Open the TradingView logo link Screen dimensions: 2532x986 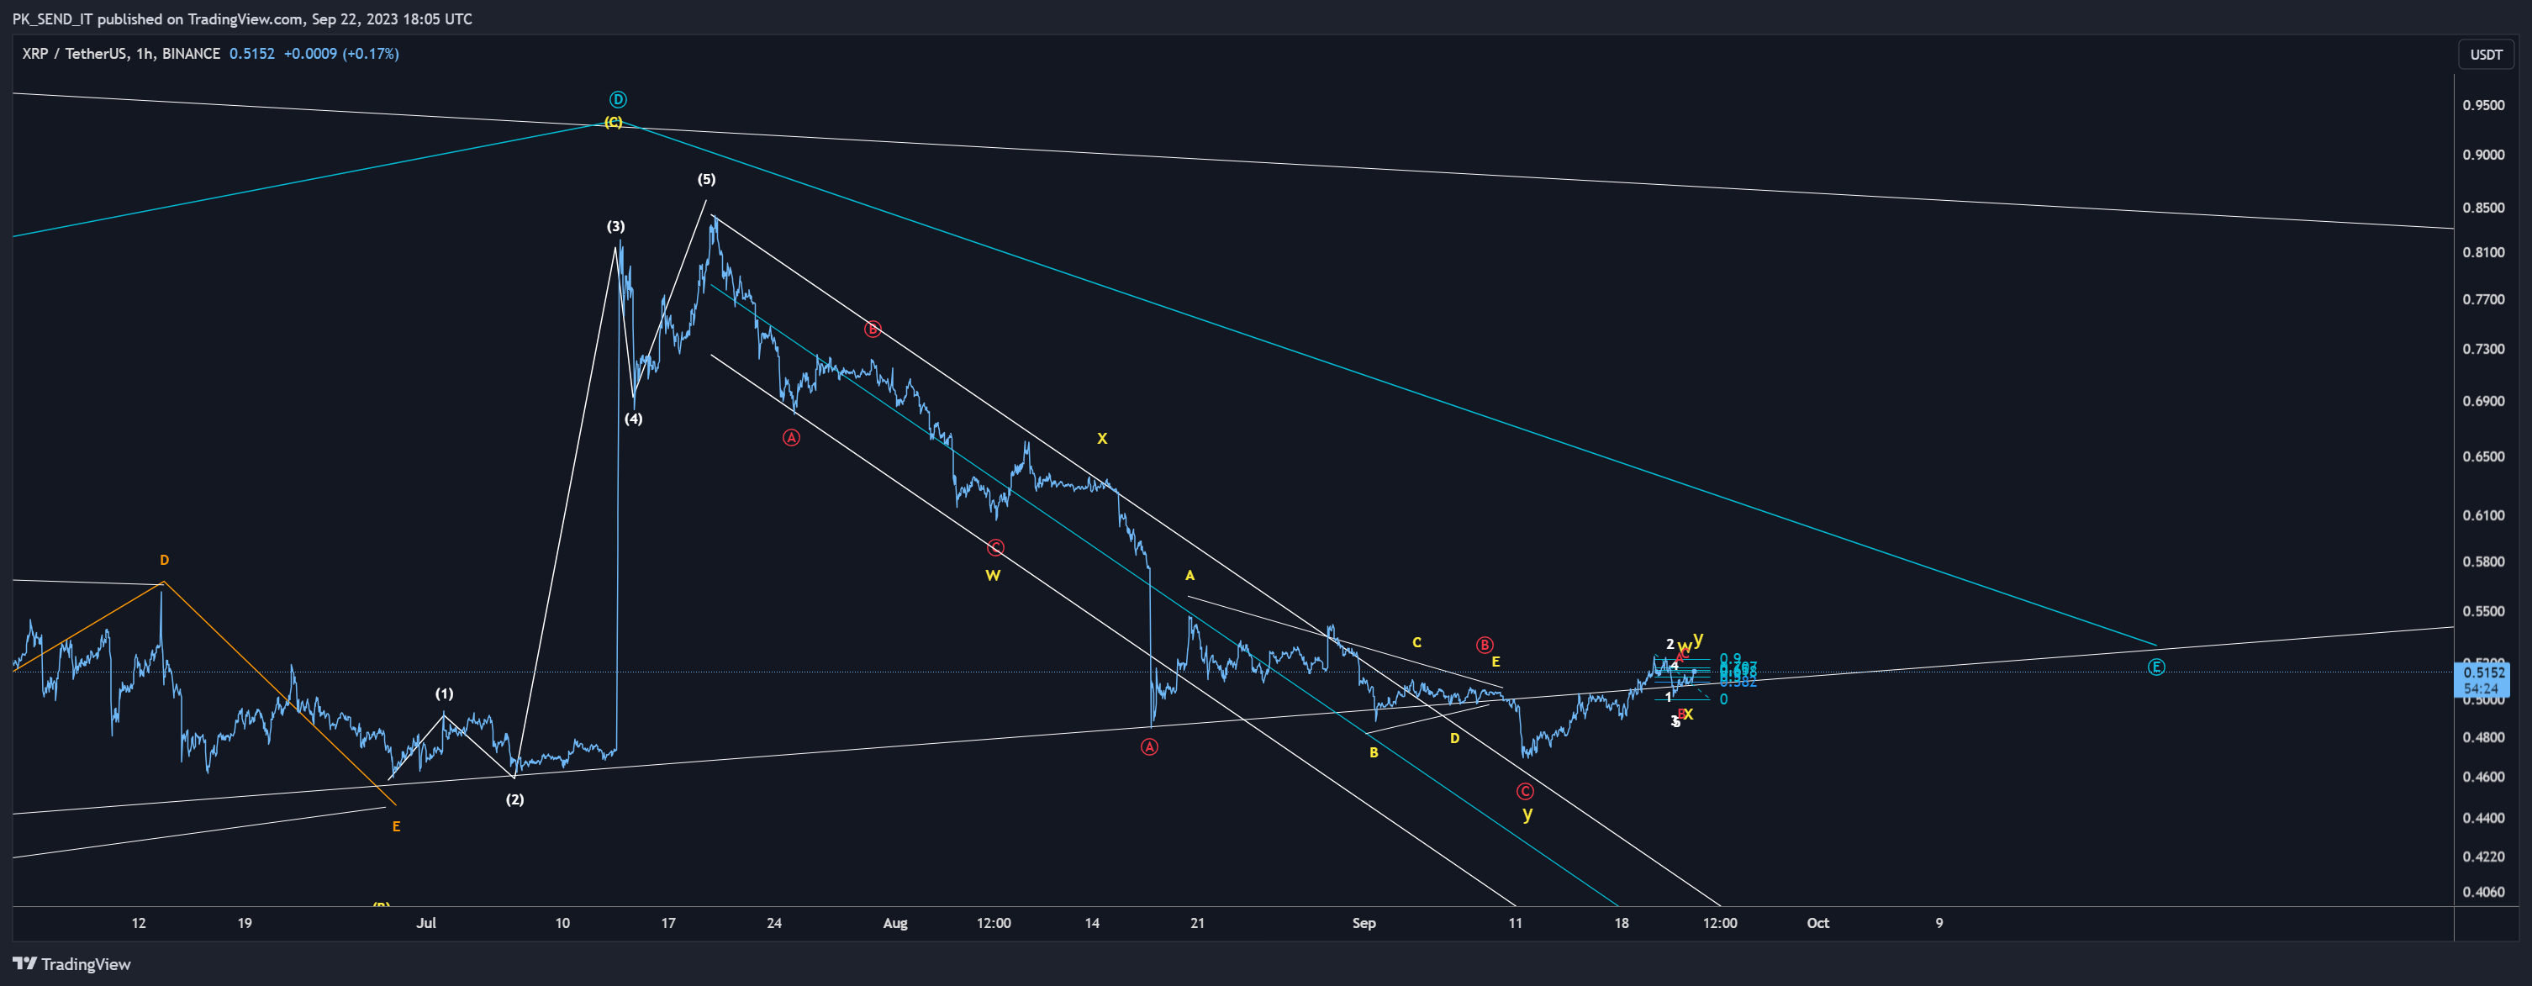point(71,963)
